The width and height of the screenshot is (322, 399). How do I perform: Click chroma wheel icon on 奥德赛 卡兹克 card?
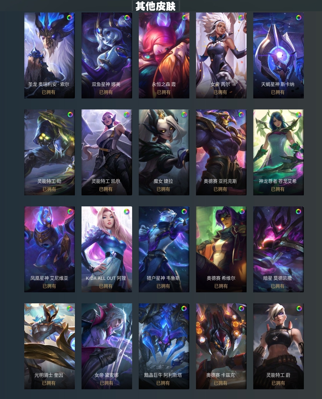pyautogui.click(x=241, y=308)
